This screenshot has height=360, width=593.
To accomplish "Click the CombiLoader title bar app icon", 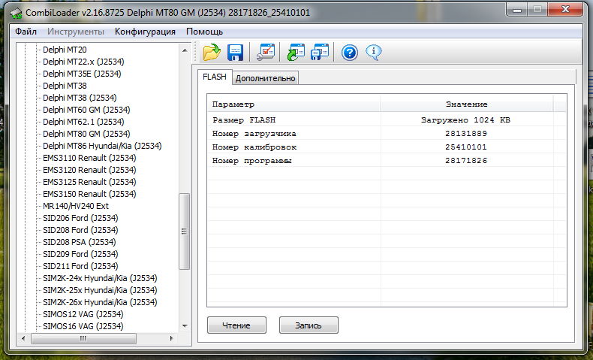I will [x=15, y=13].
